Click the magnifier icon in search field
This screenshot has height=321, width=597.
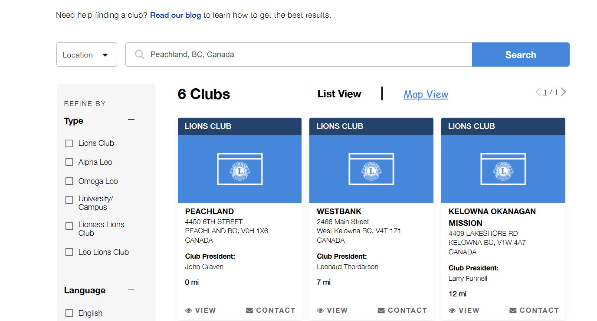139,55
